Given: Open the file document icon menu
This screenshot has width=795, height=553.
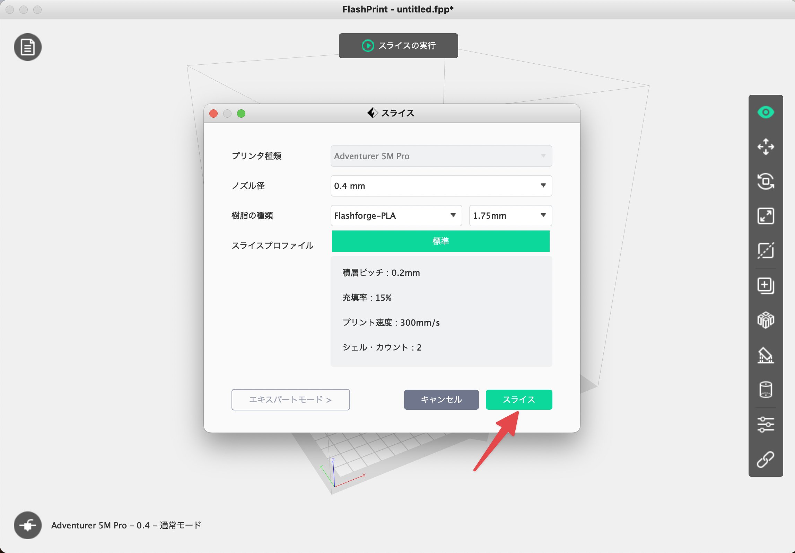Looking at the screenshot, I should pyautogui.click(x=28, y=47).
